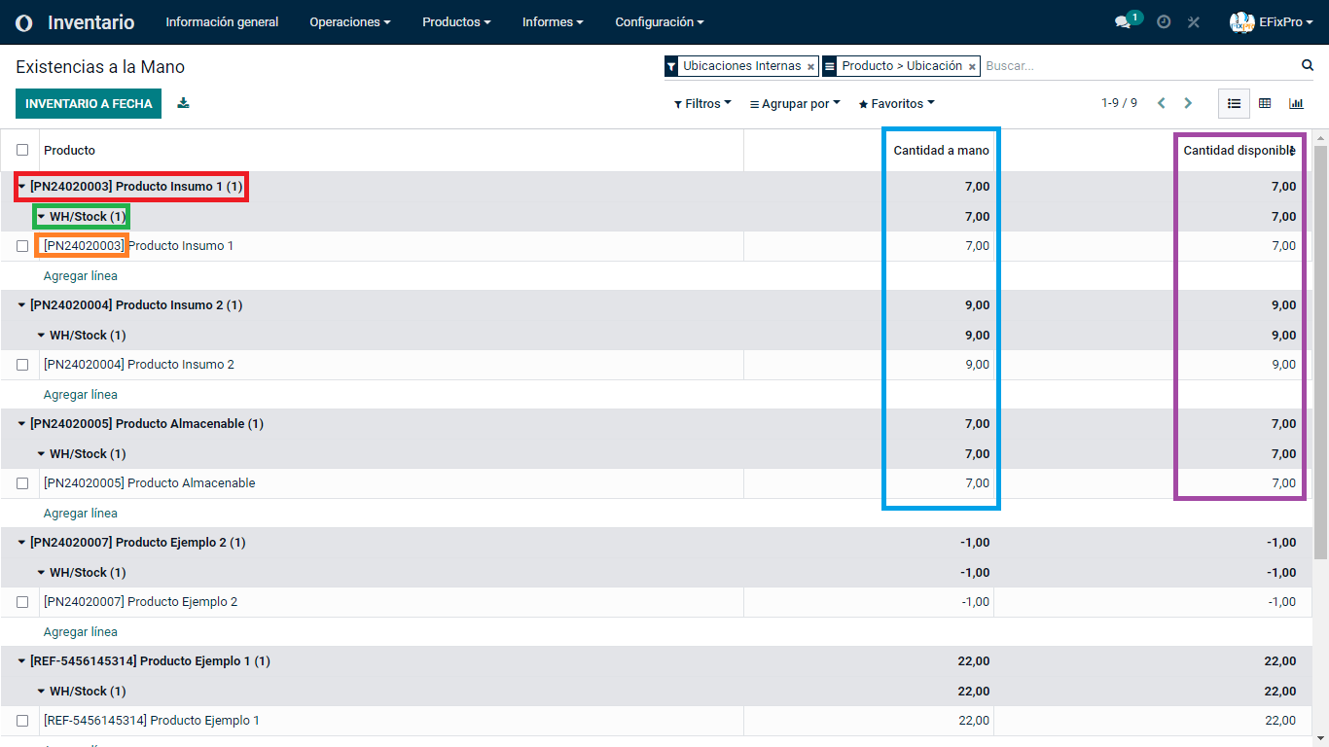The image size is (1329, 747).
Task: Click the search magnifier icon
Action: (x=1308, y=65)
